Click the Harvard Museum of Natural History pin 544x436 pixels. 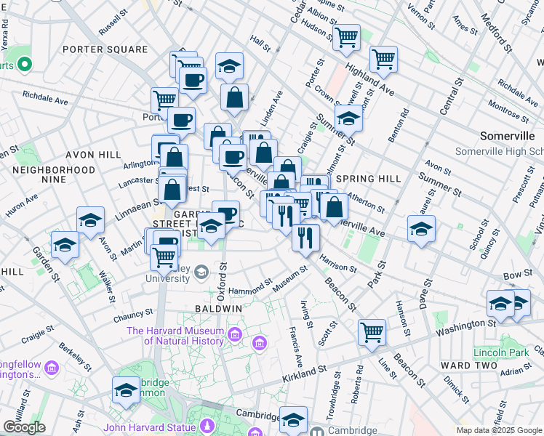tap(235, 336)
